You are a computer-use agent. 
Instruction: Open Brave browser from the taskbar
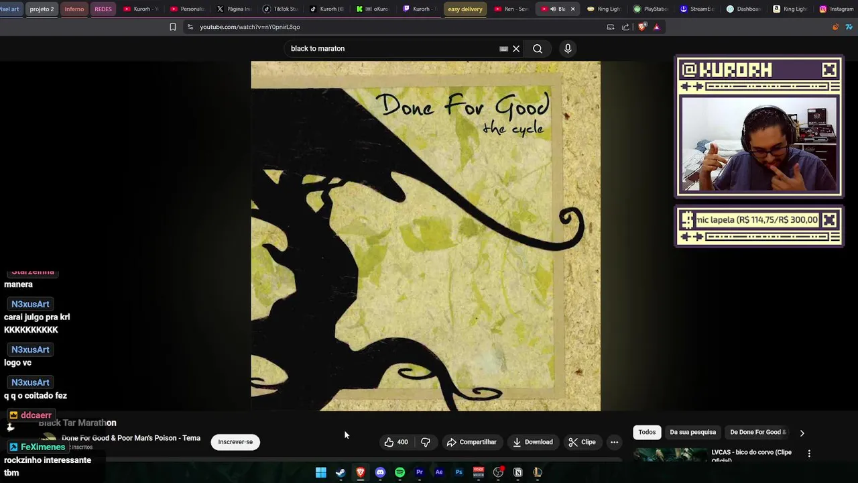coord(361,472)
